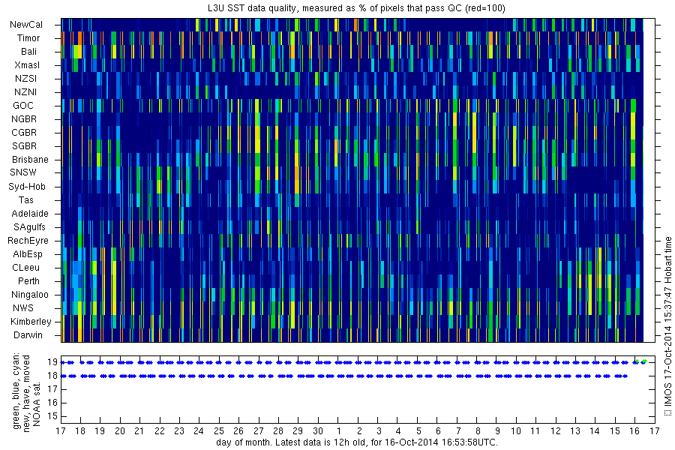Click day 1 on the x-axis
Image resolution: width=675 pixels, height=450 pixels.
click(339, 431)
